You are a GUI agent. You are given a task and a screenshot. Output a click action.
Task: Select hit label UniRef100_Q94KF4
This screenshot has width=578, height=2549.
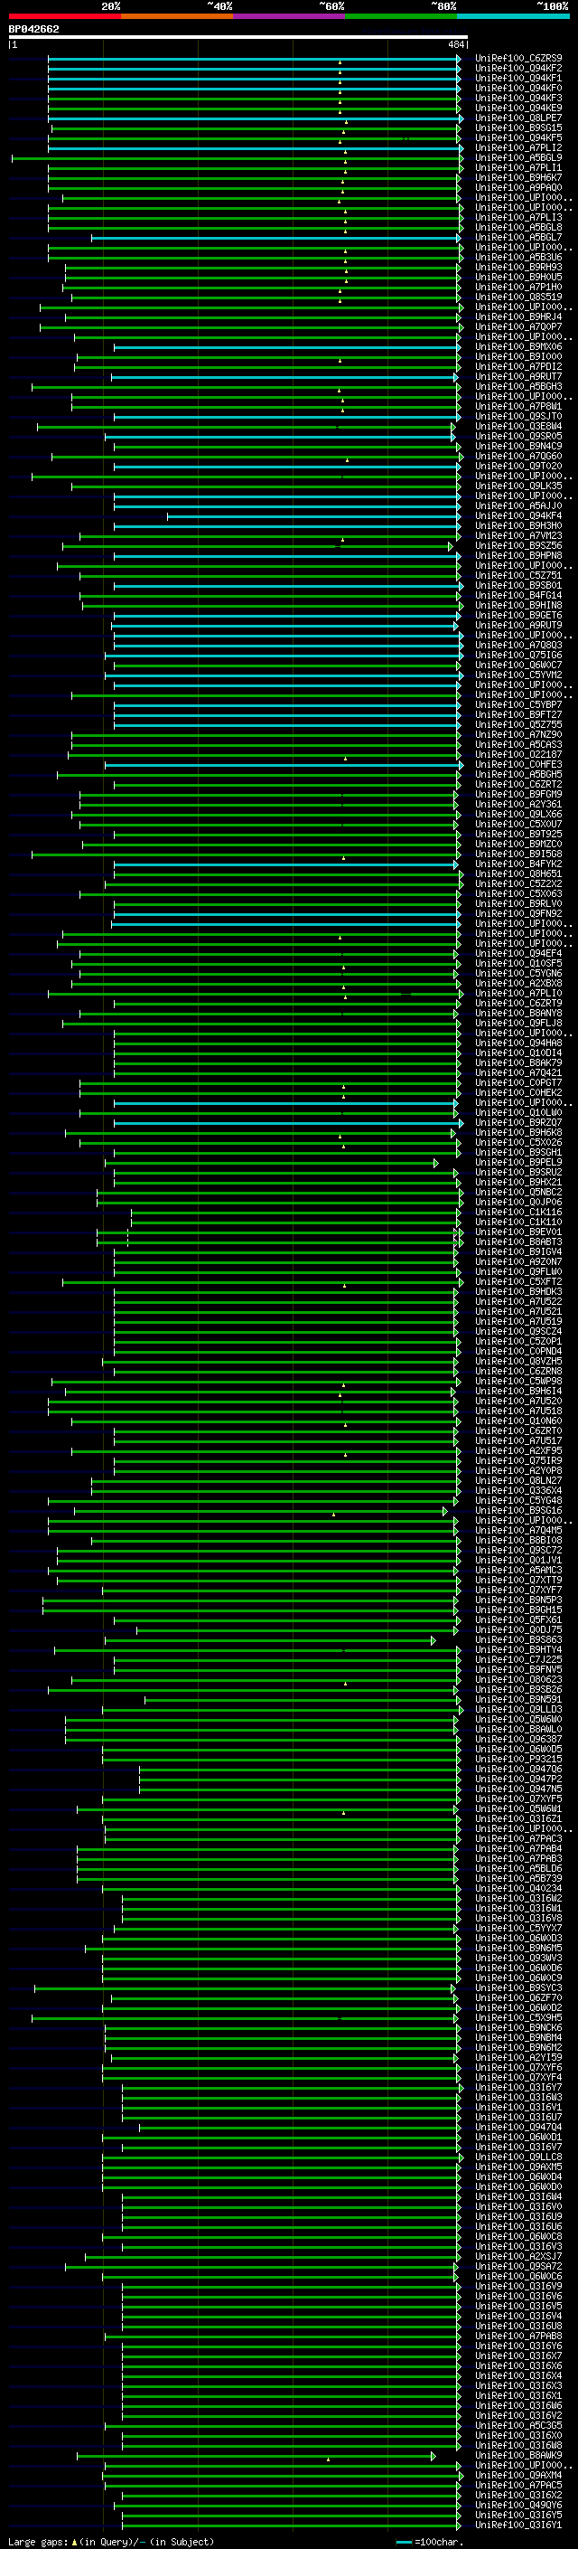(x=517, y=515)
